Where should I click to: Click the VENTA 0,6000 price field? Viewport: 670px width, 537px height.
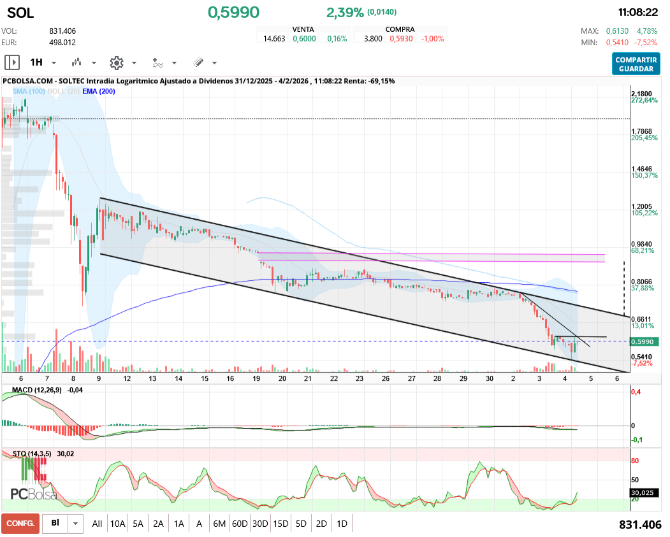pos(303,37)
